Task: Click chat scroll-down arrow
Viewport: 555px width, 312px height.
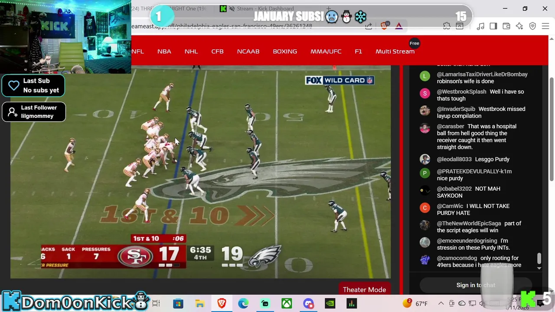Action: click(539, 268)
